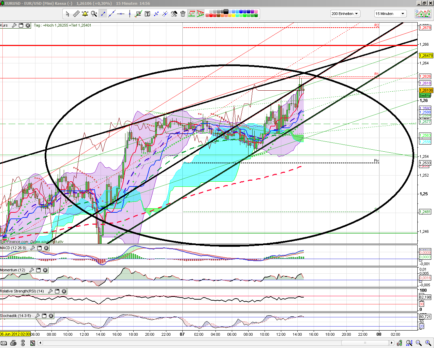
Task: Close the Kurs price panel
Action: [x=28, y=25]
